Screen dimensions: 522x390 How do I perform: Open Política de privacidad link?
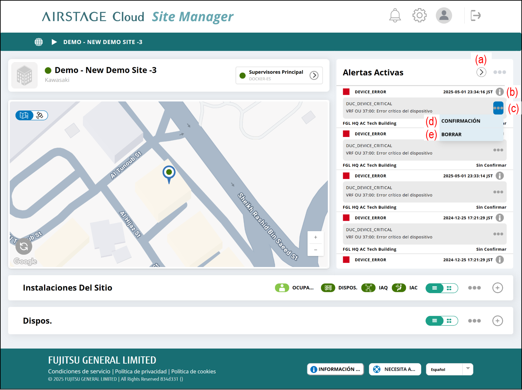point(141,371)
